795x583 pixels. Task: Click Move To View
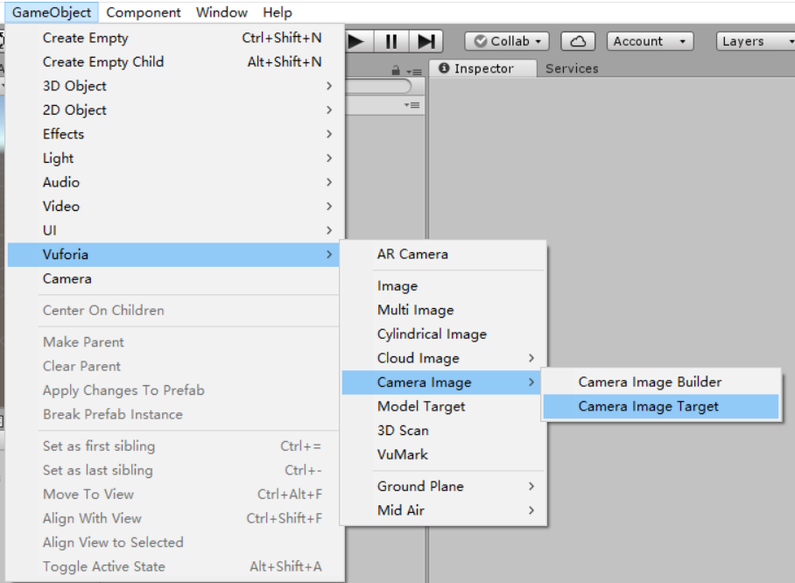(173, 495)
